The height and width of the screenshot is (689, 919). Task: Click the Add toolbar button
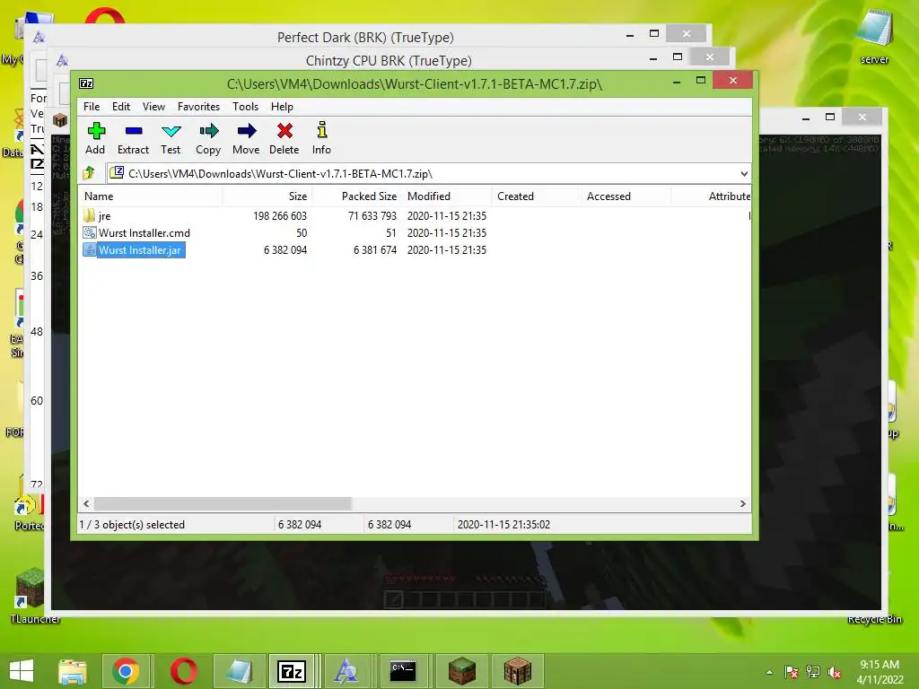95,138
